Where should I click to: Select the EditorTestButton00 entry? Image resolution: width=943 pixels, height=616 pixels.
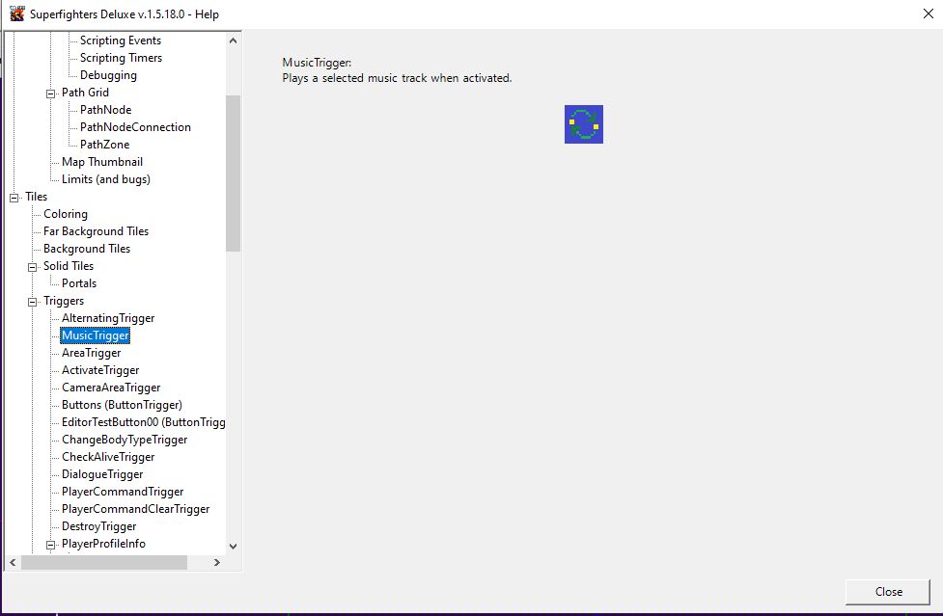point(143,422)
